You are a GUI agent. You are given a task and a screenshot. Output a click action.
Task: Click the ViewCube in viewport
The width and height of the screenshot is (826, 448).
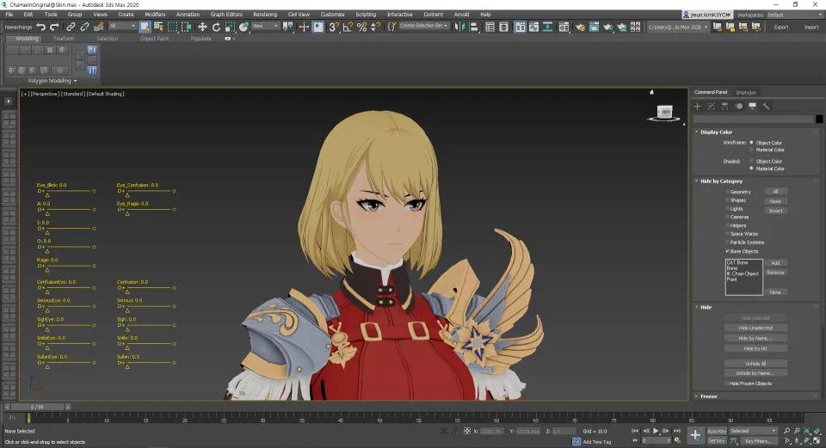click(x=665, y=113)
